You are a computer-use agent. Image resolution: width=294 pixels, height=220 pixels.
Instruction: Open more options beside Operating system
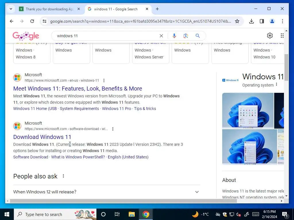(x=276, y=85)
